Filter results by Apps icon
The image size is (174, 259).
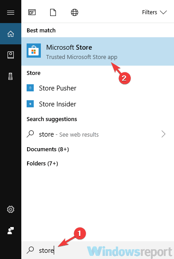[32, 12]
